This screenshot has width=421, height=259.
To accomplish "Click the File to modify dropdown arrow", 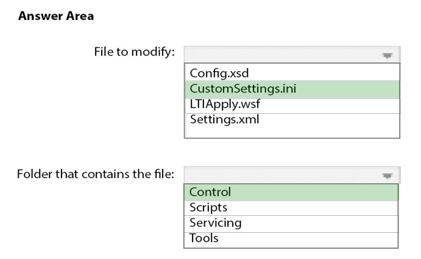I will coord(387,55).
